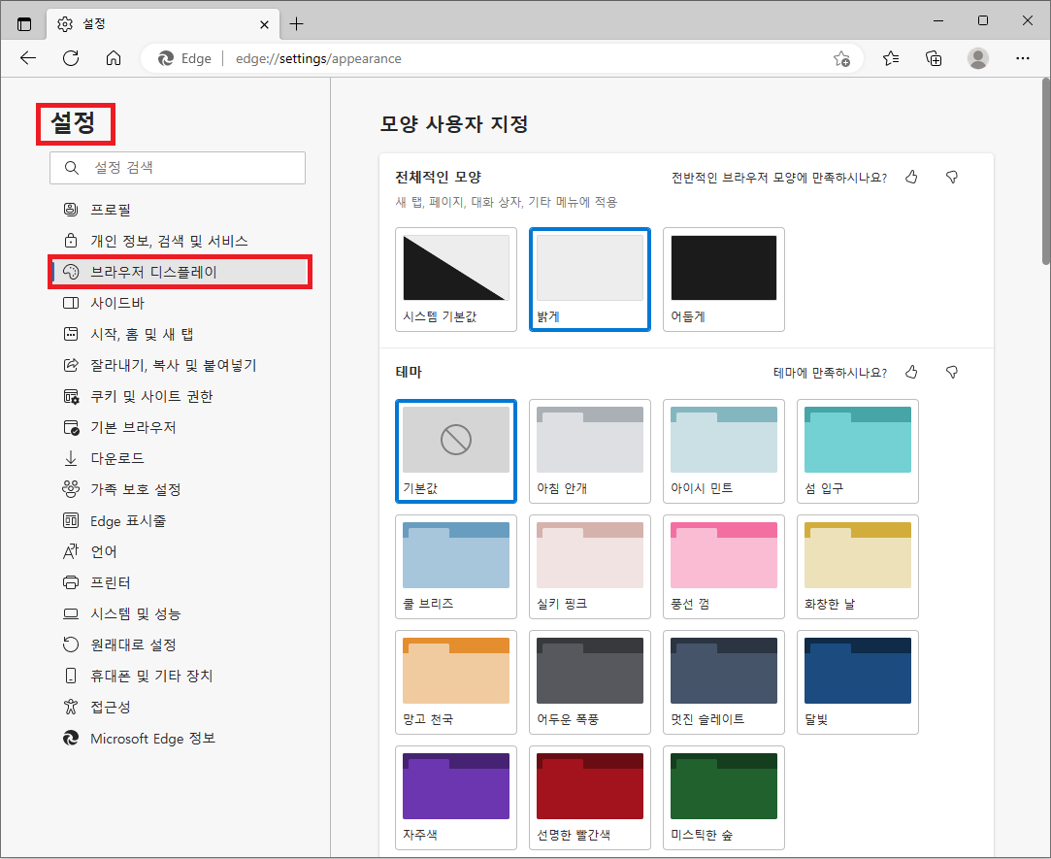Choose the 어두운 폭풍 theme
The height and width of the screenshot is (859, 1051).
pyautogui.click(x=590, y=682)
